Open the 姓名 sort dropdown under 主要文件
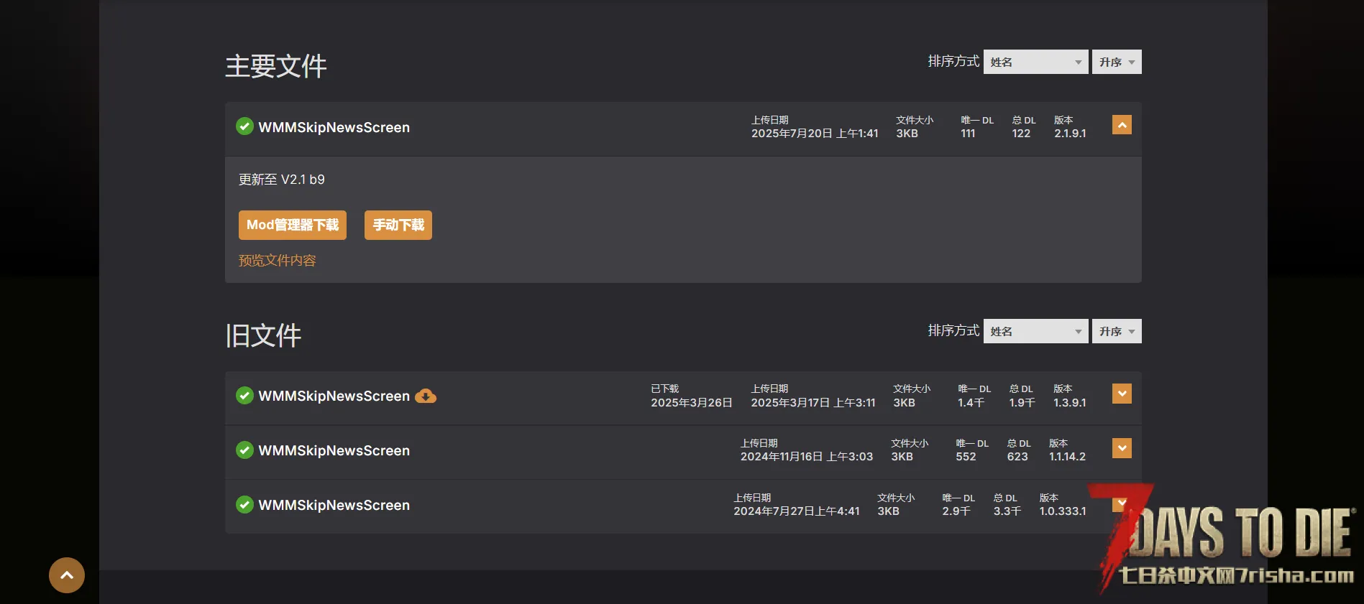The height and width of the screenshot is (604, 1364). coord(1035,62)
